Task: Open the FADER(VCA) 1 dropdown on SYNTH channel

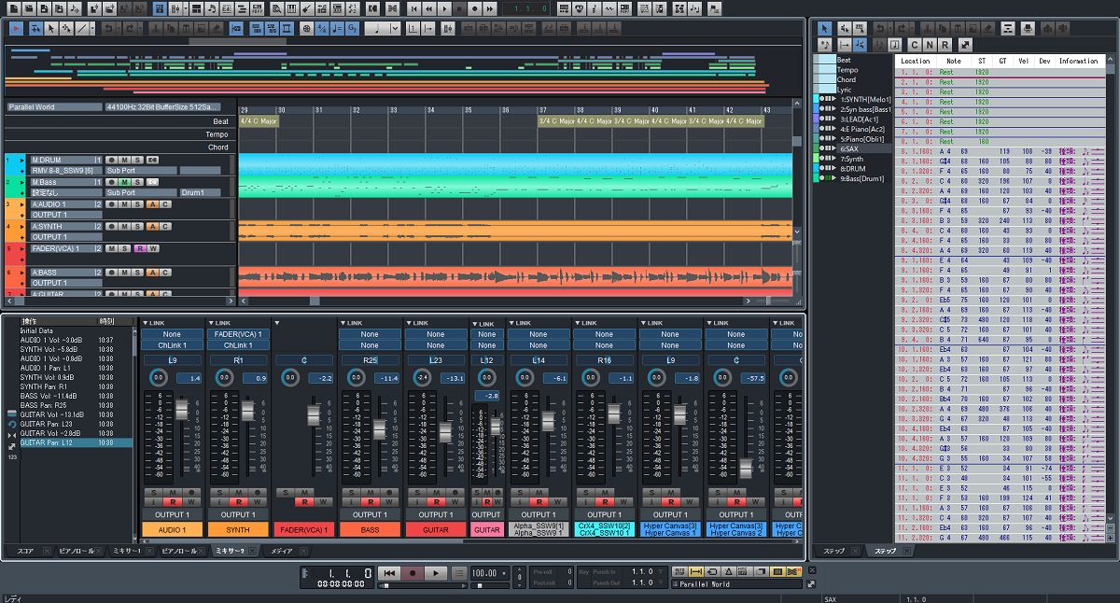Action: pyautogui.click(x=238, y=334)
